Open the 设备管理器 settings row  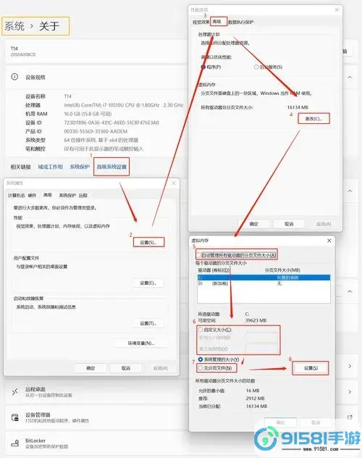182,417
